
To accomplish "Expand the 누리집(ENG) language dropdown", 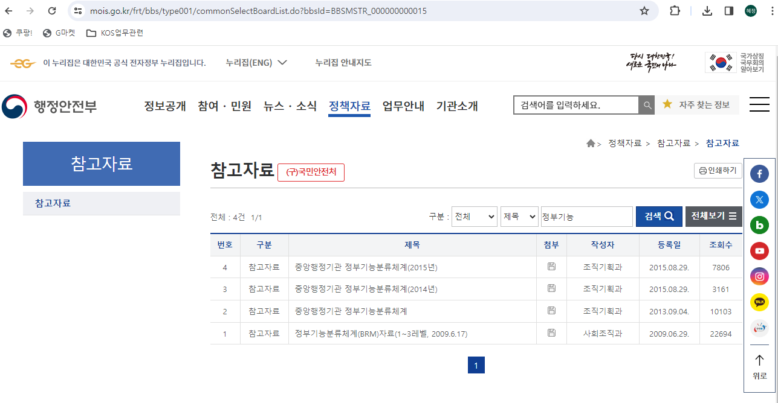I will pyautogui.click(x=256, y=63).
